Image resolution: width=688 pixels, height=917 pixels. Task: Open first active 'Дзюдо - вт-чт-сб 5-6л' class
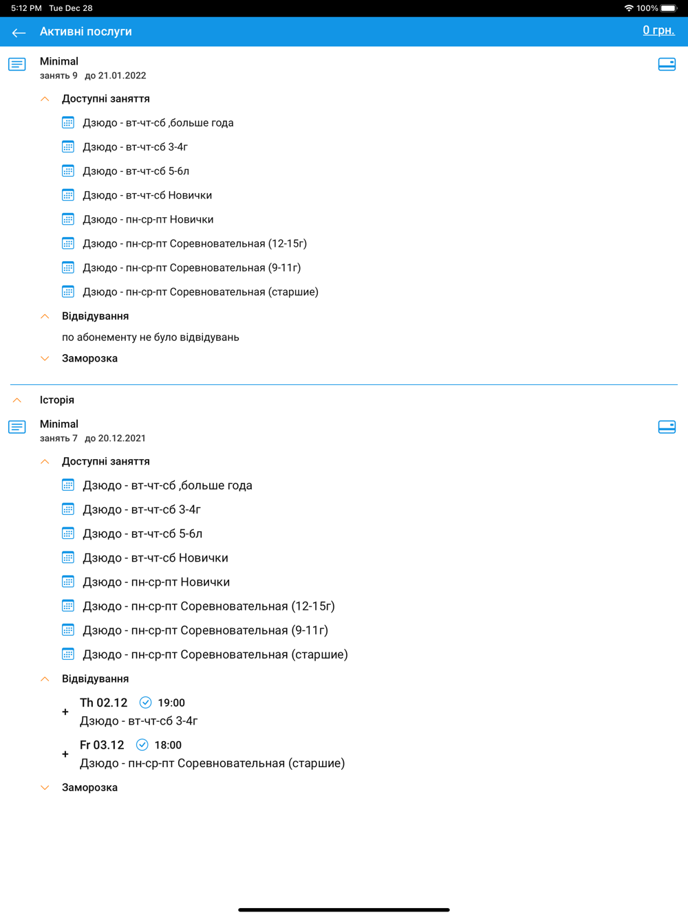pos(136,171)
